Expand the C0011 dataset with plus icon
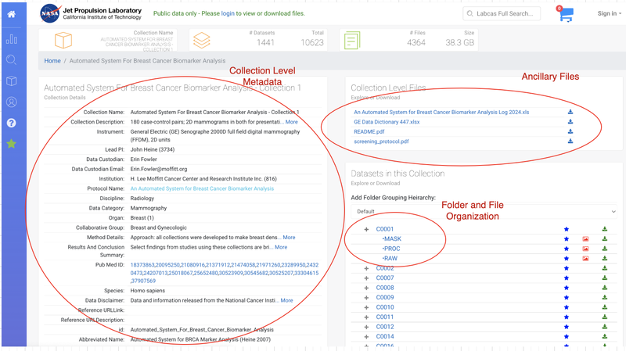This screenshot has width=626, height=351. [366, 317]
